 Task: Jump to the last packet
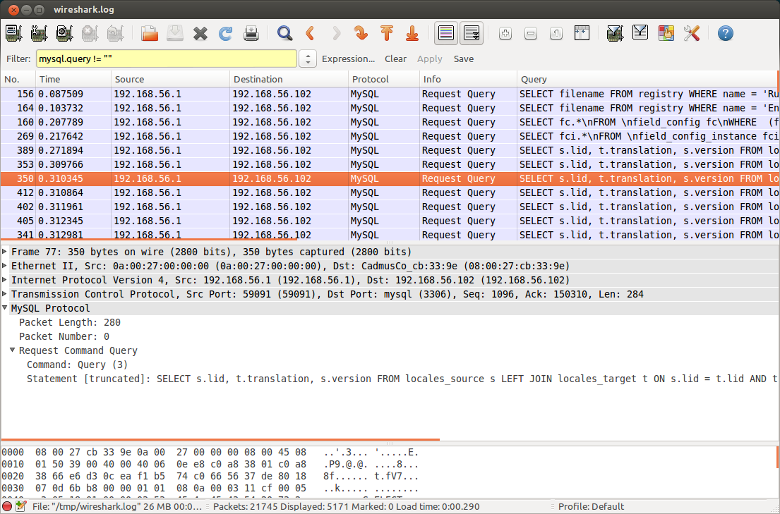(412, 34)
